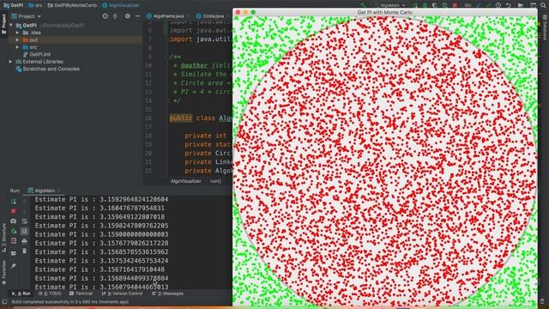Collapse the GetPI root project node
The image size is (549, 309).
(x=11, y=25)
